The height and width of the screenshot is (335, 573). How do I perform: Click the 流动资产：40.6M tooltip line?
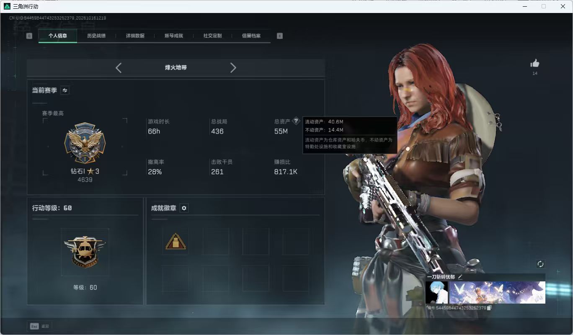pos(324,122)
